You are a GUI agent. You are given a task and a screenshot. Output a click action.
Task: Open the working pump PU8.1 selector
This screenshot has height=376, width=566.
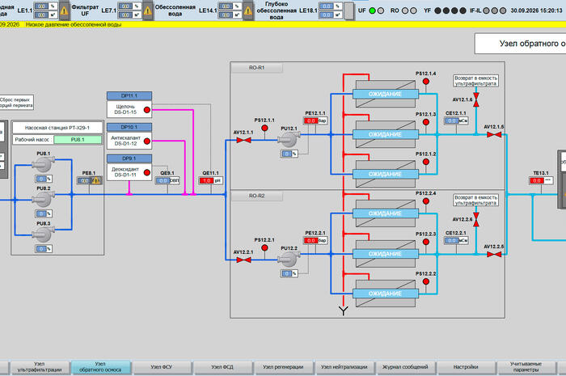click(x=78, y=140)
